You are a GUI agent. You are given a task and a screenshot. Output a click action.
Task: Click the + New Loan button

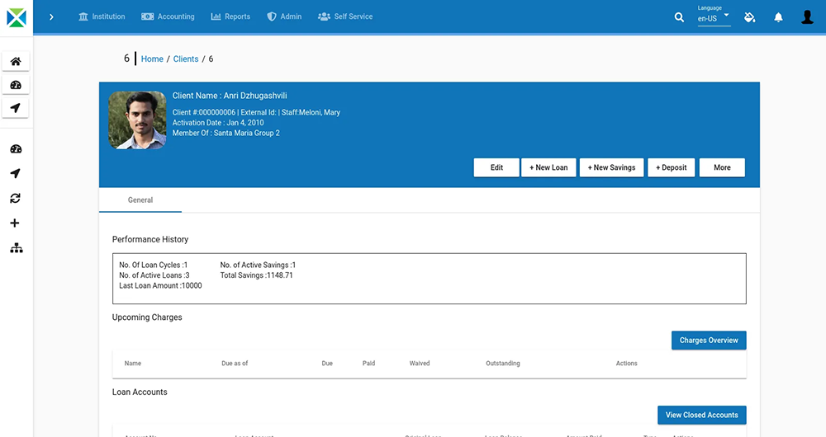548,167
